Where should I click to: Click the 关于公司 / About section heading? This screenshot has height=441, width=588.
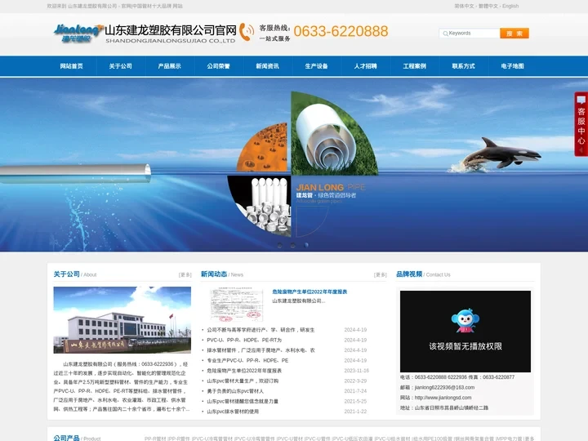point(75,274)
